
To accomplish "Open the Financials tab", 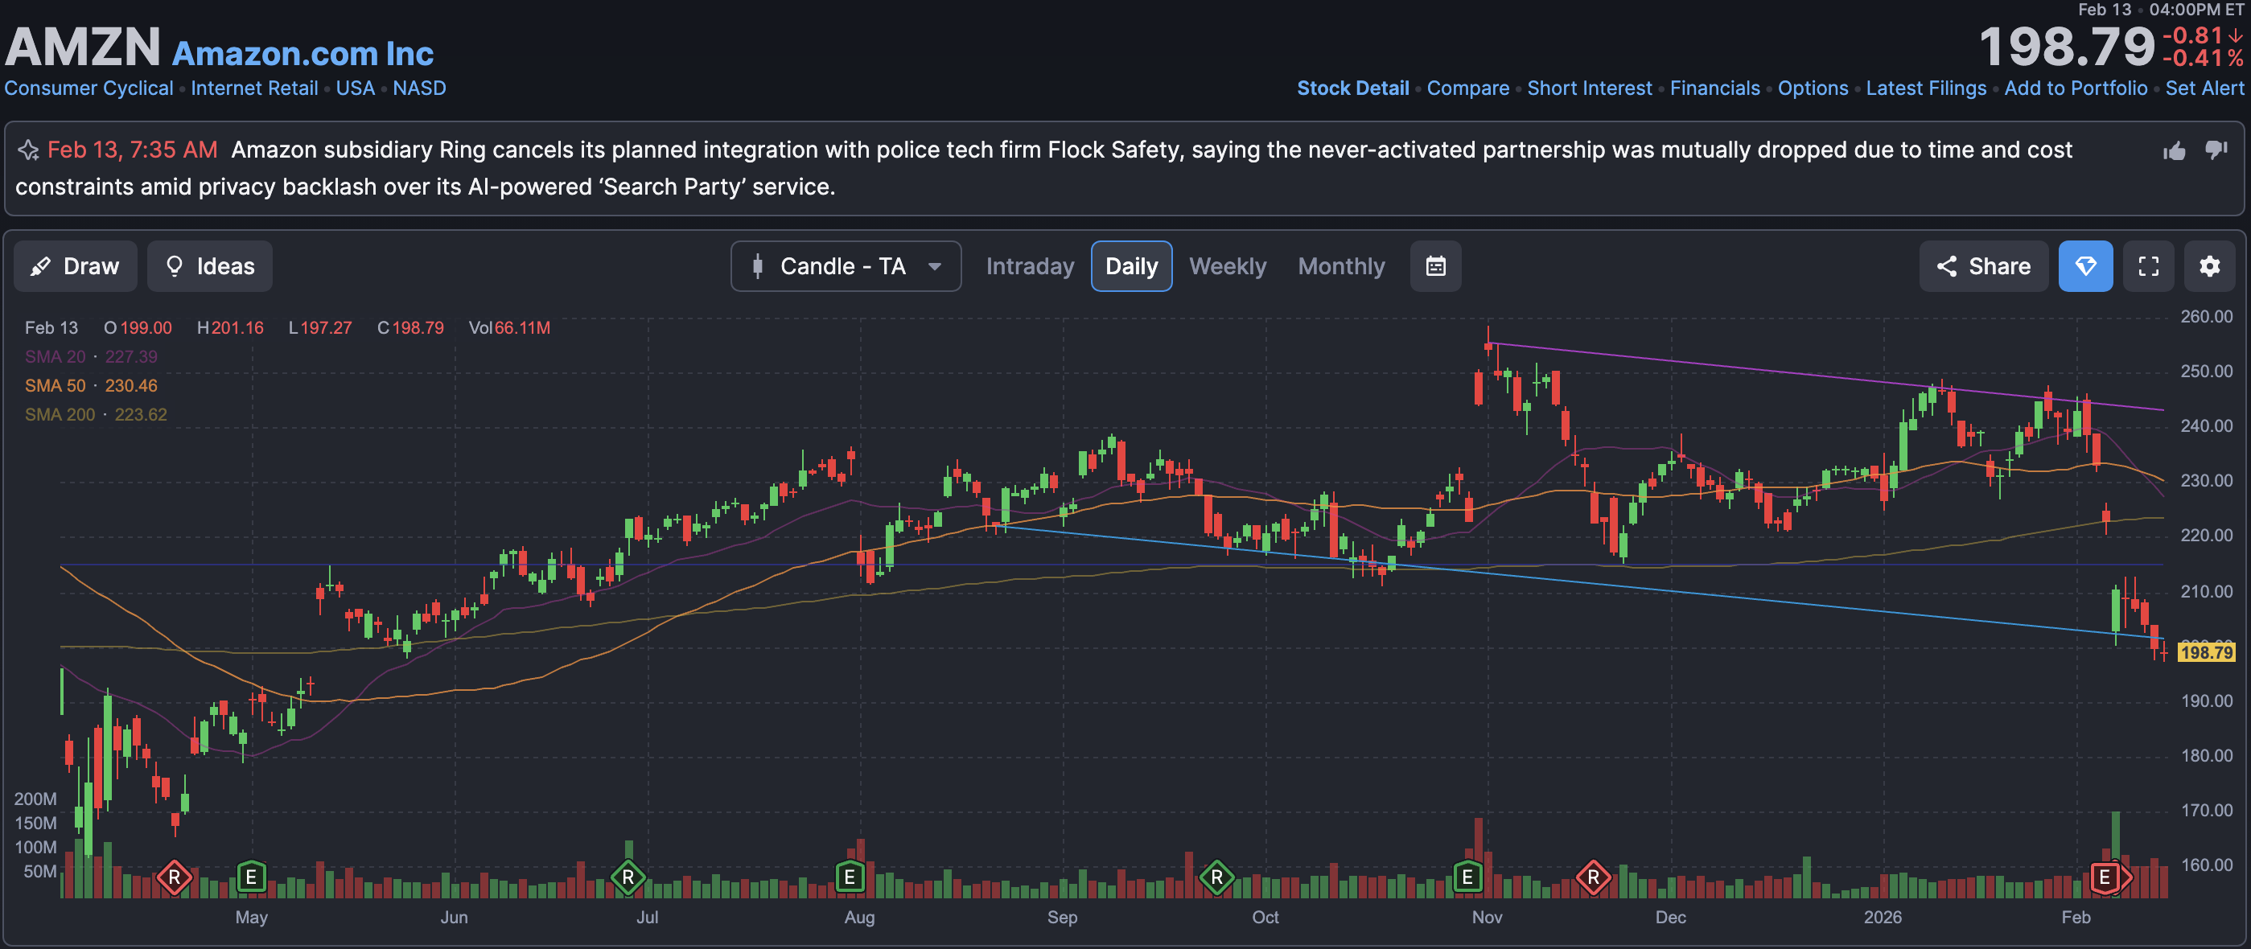I will (x=1714, y=88).
